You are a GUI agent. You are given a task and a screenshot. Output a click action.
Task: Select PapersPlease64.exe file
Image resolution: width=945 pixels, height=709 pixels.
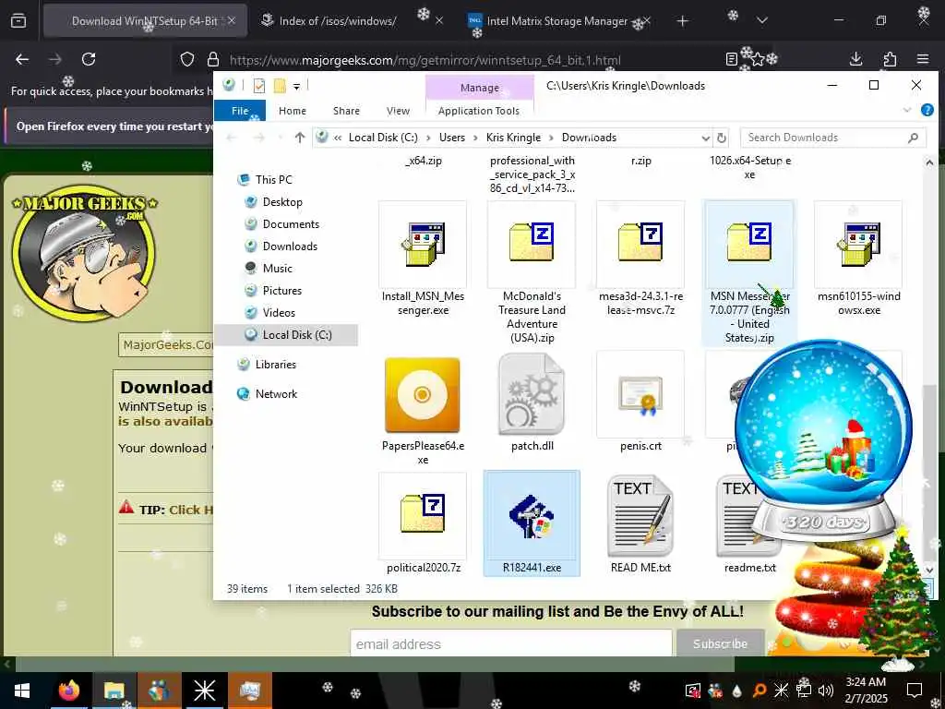pyautogui.click(x=423, y=410)
